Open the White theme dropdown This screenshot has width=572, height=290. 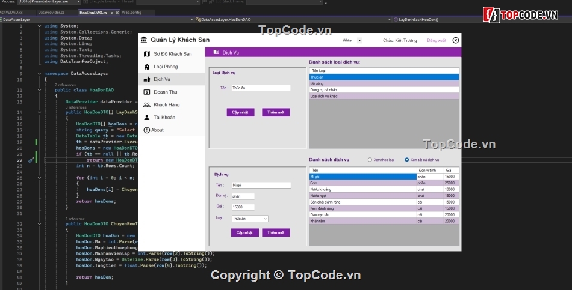[x=359, y=40]
